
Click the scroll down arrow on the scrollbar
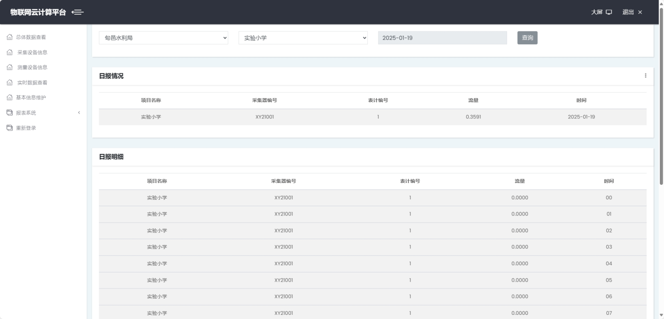point(661,315)
